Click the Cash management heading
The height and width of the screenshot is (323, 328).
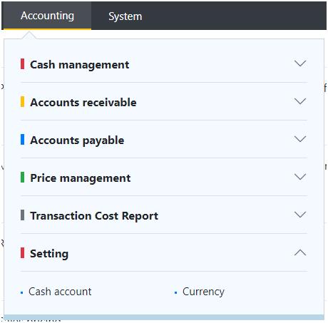80,64
